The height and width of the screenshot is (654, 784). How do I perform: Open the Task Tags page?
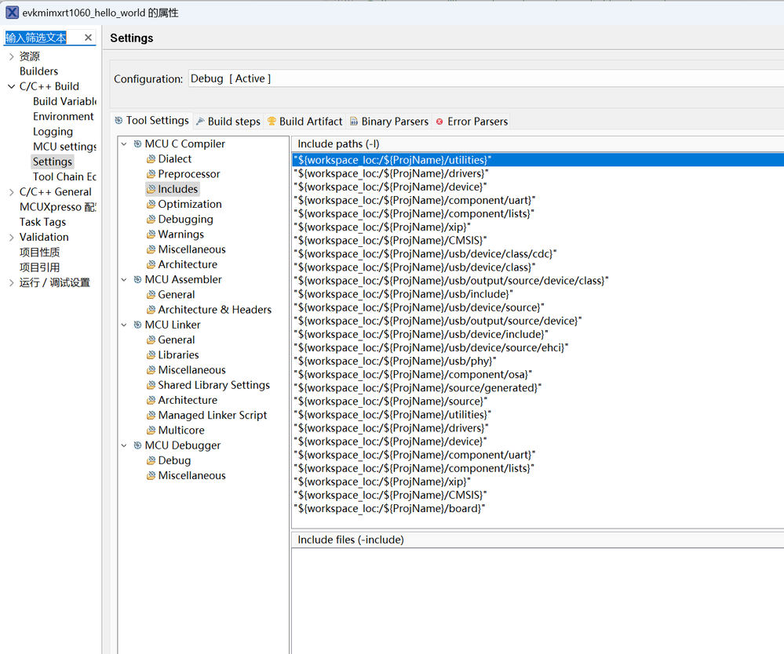42,223
